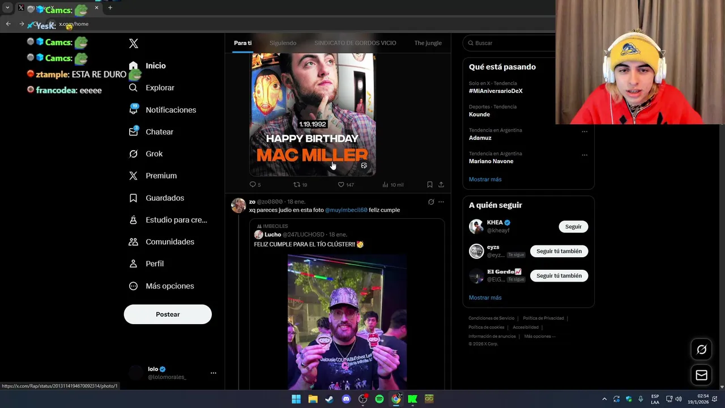This screenshot has height=408, width=725.
Task: Expand footer Más opciones link
Action: [540, 337]
